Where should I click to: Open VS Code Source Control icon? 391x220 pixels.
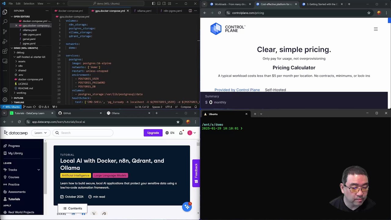point(5,31)
